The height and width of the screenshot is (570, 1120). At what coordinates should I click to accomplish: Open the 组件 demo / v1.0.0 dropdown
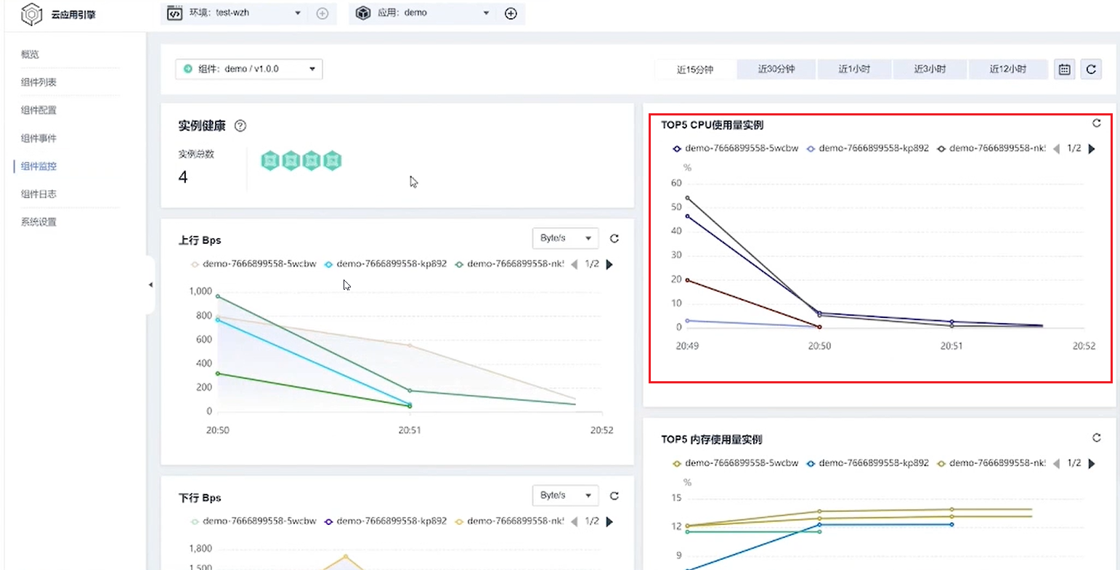point(249,69)
